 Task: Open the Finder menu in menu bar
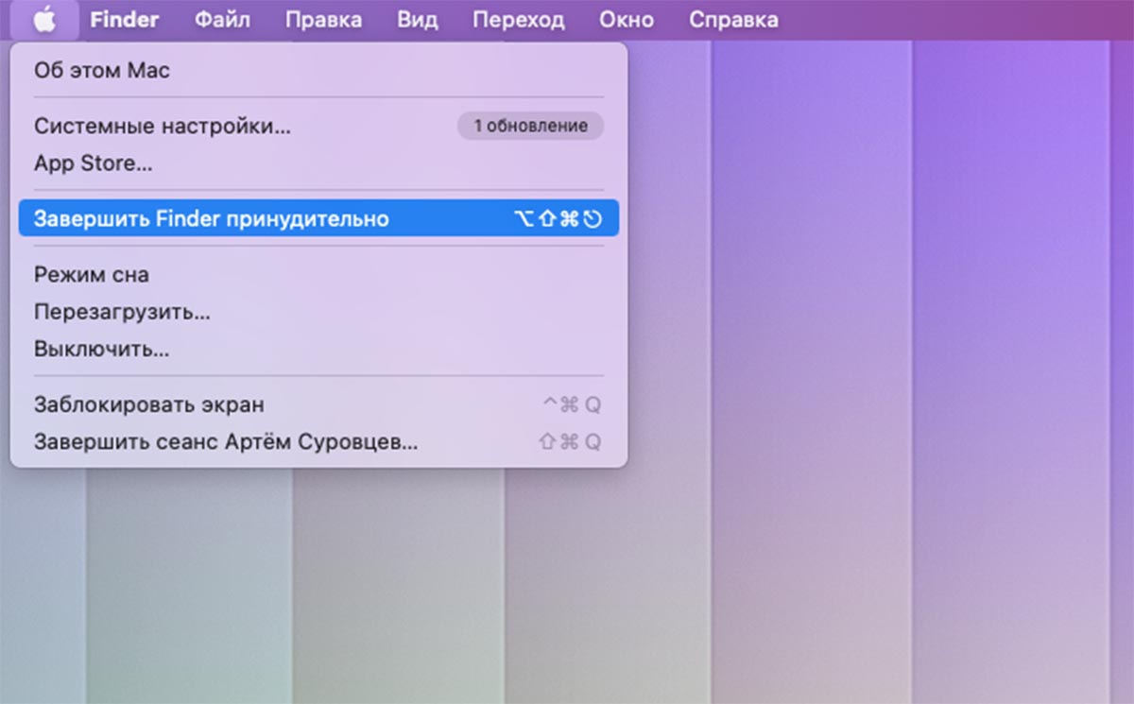[x=125, y=19]
